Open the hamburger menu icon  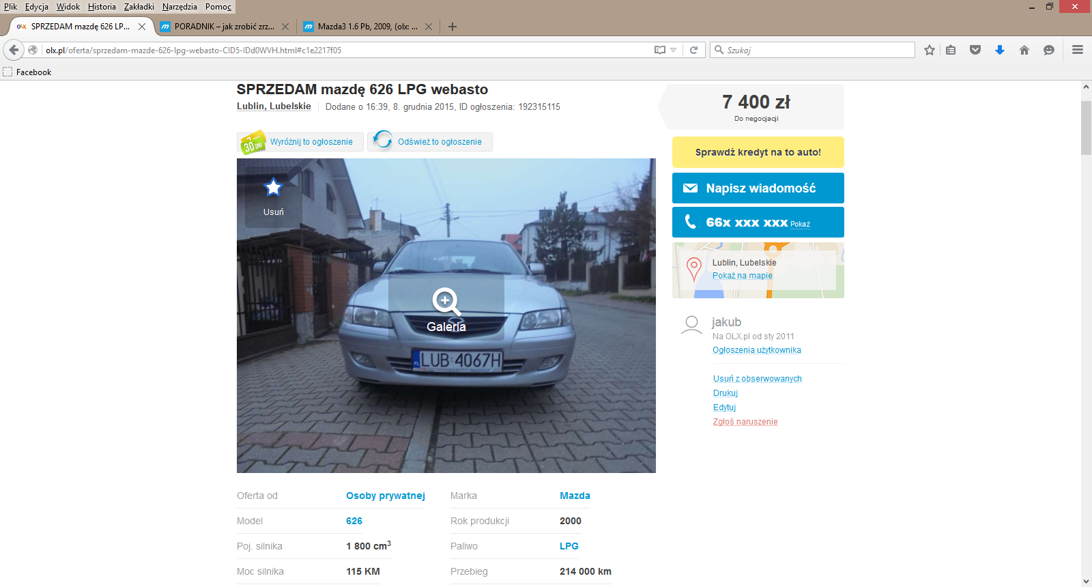[x=1078, y=50]
